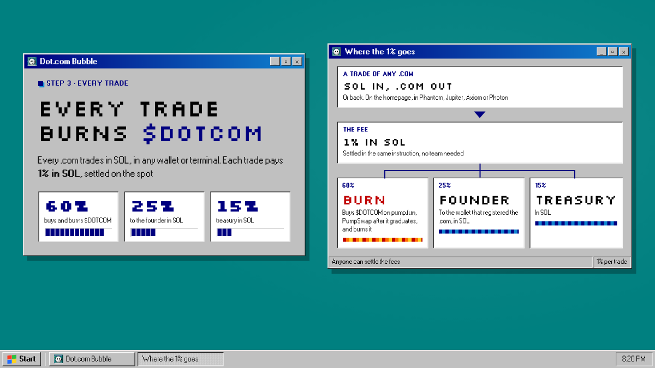This screenshot has height=368, width=655.
Task: Click the to the founder in SOL caption
Action: (157, 220)
